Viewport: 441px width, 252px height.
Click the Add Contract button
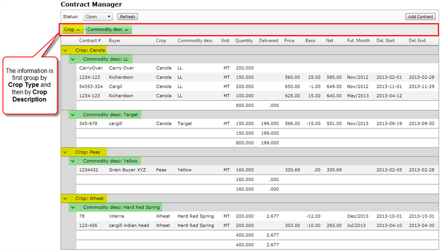420,17
